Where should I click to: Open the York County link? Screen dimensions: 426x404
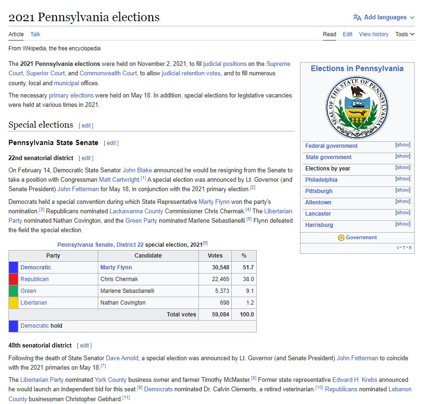(x=110, y=380)
